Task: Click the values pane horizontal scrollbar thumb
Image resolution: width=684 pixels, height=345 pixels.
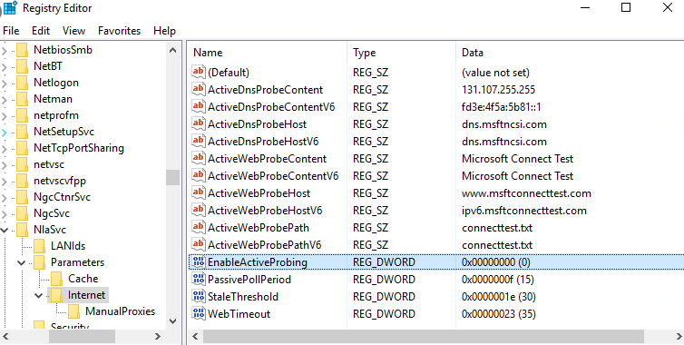Action: pyautogui.click(x=423, y=336)
